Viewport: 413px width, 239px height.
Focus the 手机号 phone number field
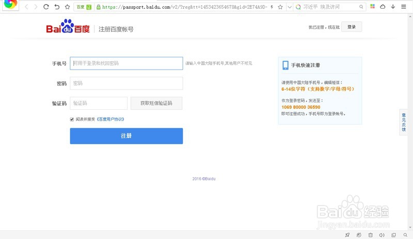click(x=126, y=63)
